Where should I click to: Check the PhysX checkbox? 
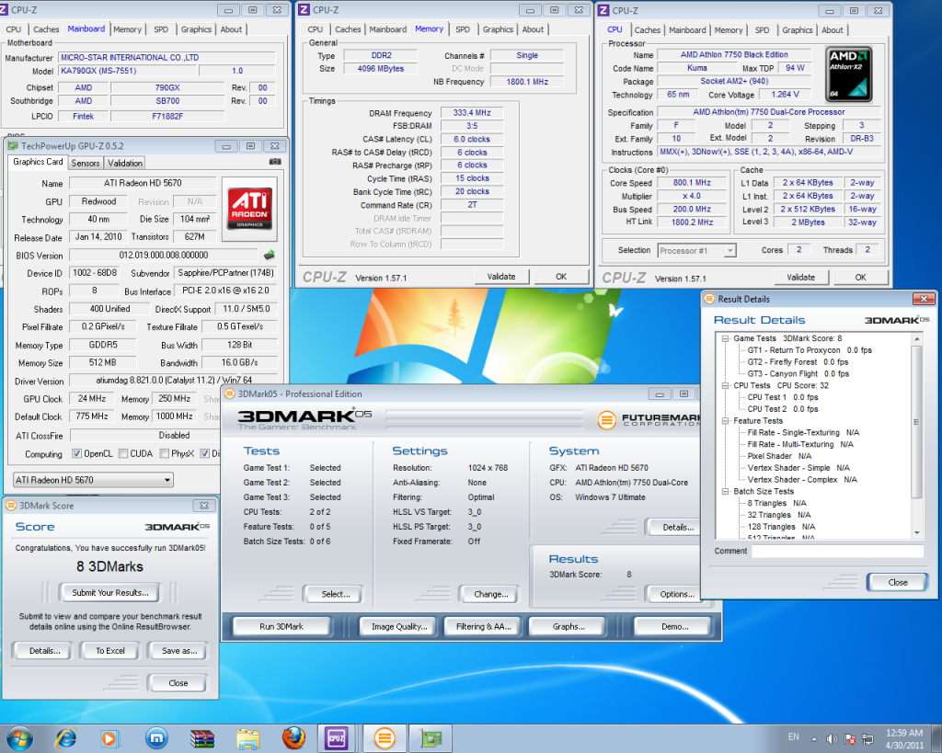pos(164,453)
